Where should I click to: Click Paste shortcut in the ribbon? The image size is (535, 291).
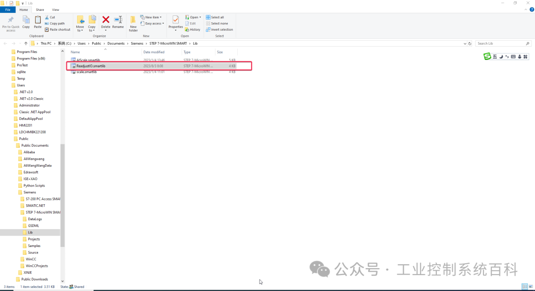(x=57, y=30)
